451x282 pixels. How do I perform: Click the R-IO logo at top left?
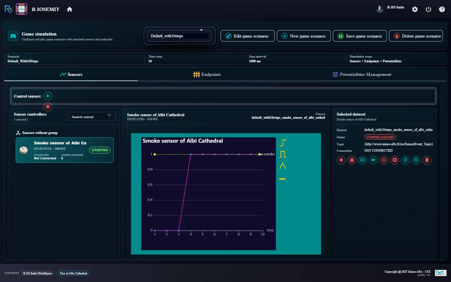[8, 9]
